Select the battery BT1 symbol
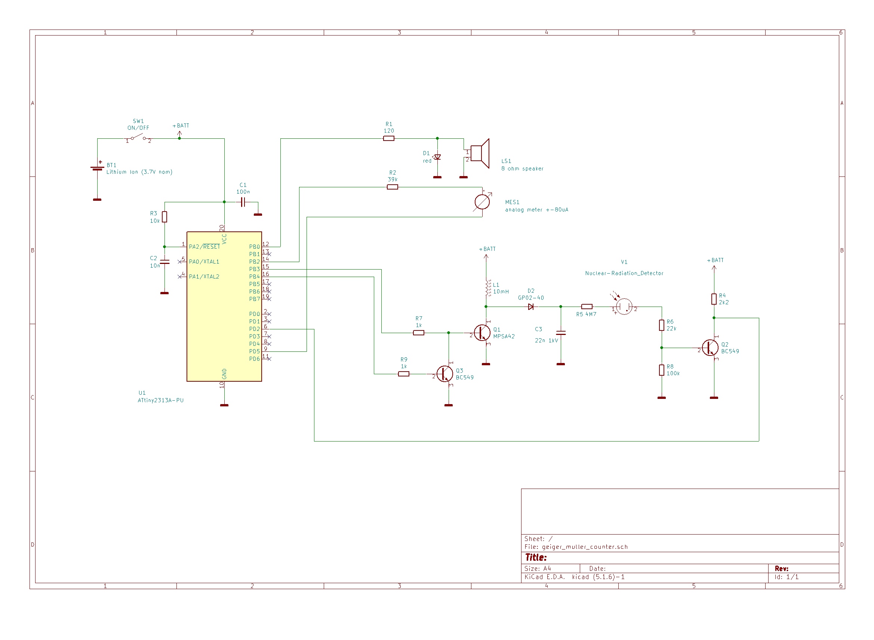Image resolution: width=874 pixels, height=640 pixels. pyautogui.click(x=97, y=168)
